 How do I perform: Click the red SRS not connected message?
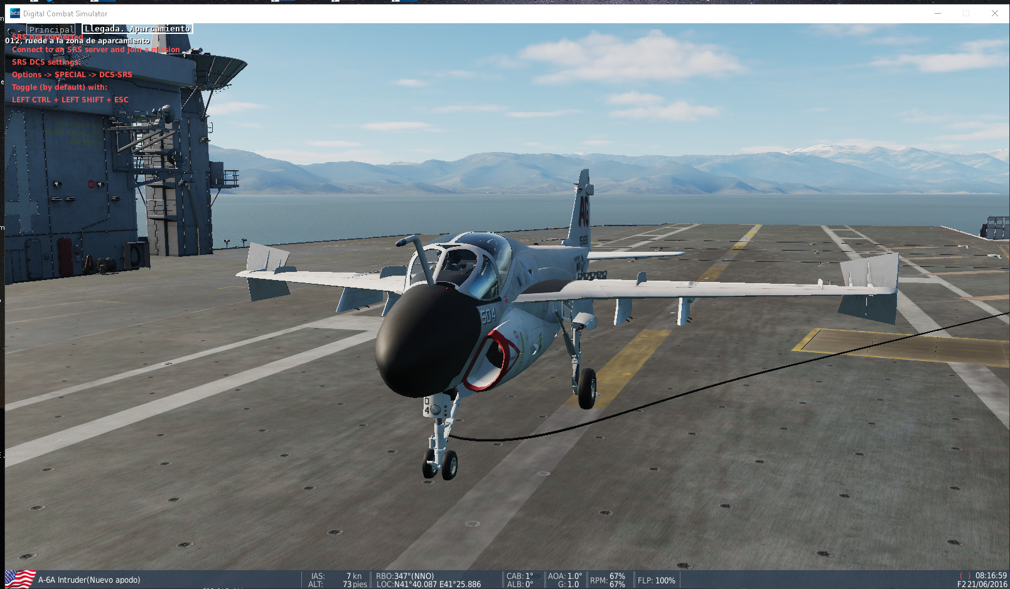click(x=48, y=37)
